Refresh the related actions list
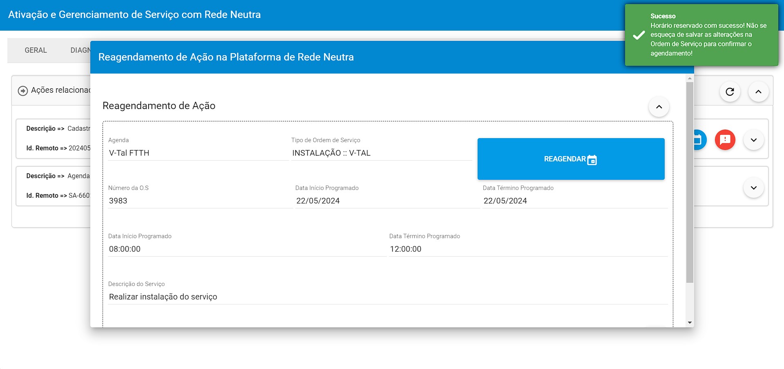The height and width of the screenshot is (369, 784). 730,92
